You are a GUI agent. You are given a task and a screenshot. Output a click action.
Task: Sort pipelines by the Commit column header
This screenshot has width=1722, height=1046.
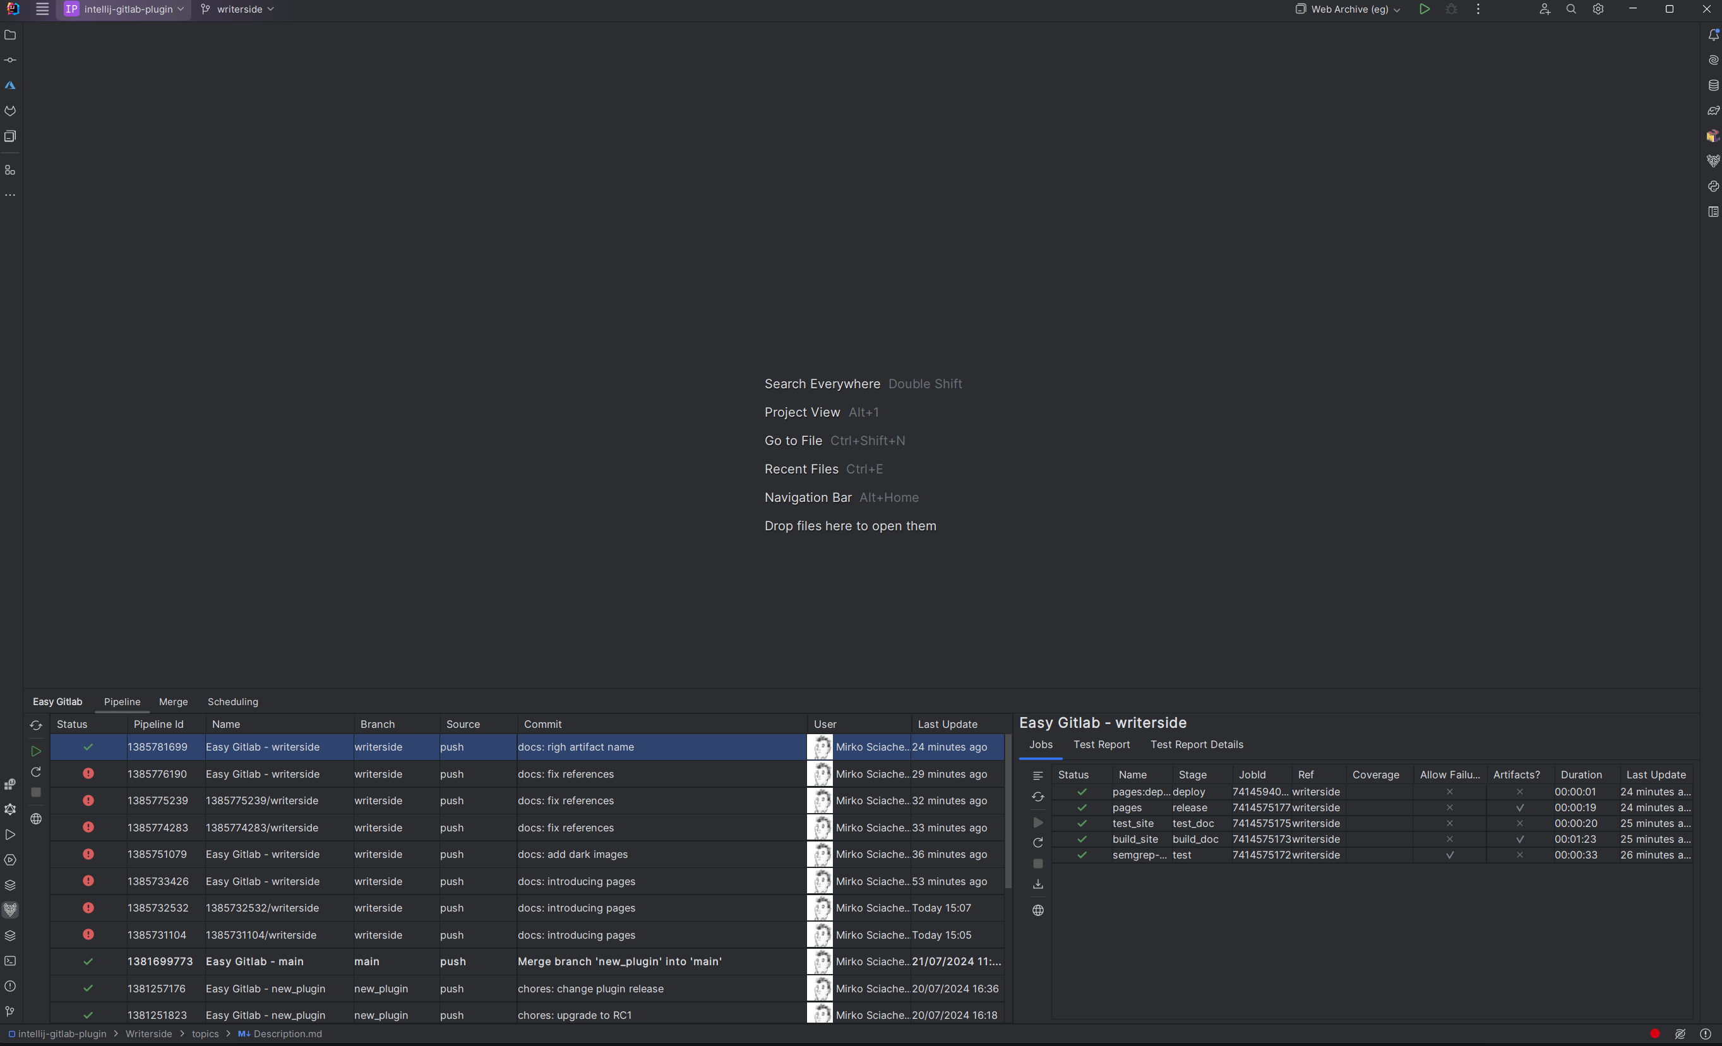(x=662, y=725)
